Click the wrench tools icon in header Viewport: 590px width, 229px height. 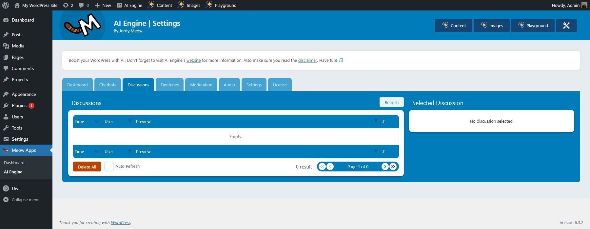(x=566, y=26)
